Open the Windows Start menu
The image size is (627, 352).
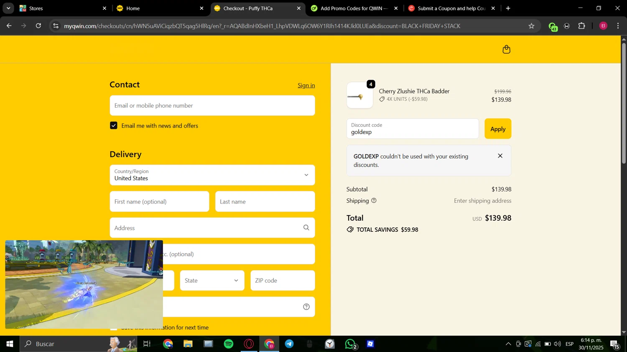(x=10, y=344)
